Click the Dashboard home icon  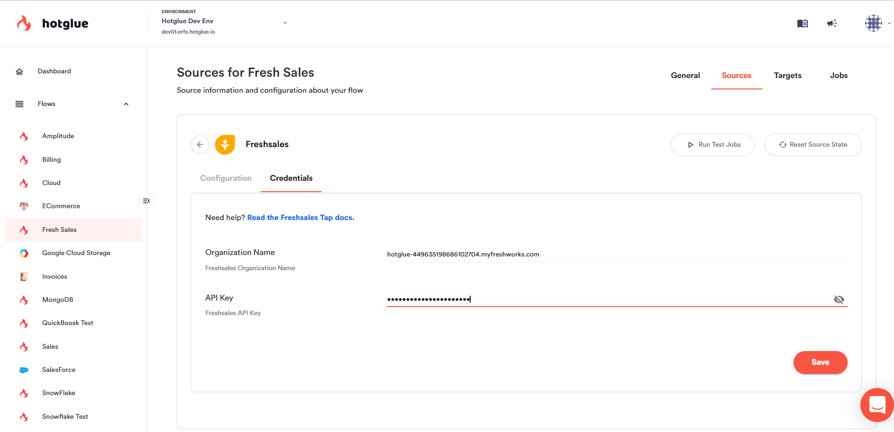point(19,71)
